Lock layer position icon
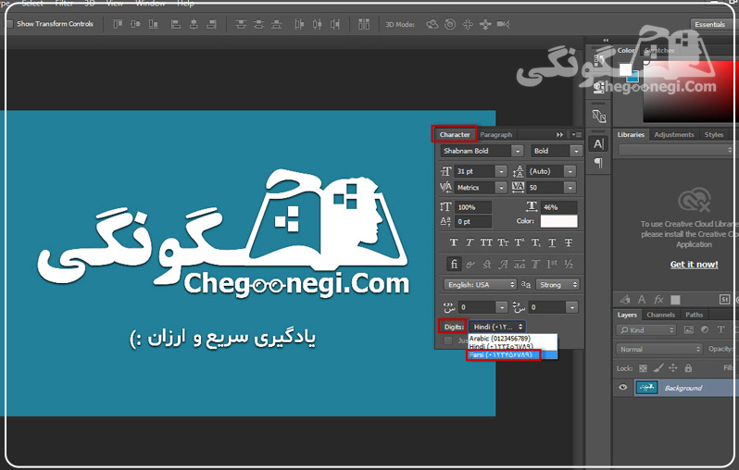739x470 pixels. [x=673, y=368]
